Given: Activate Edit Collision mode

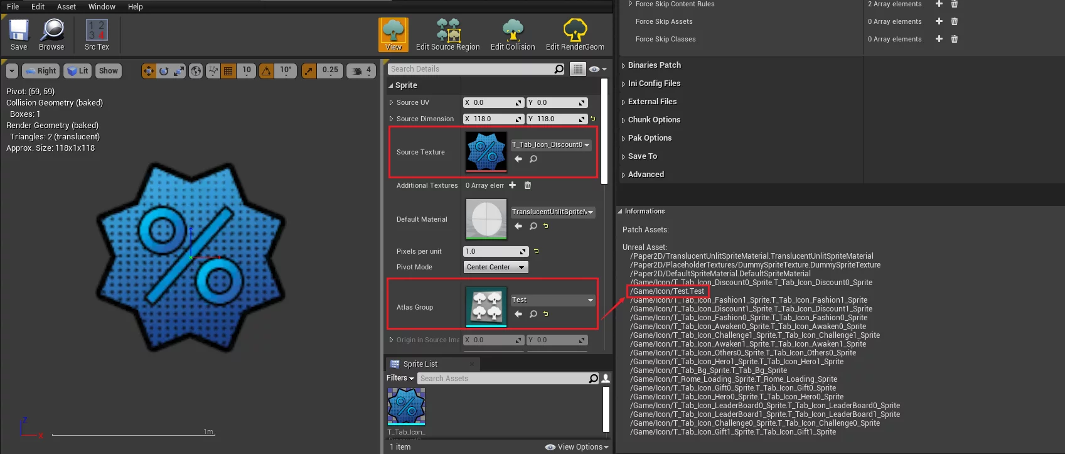Looking at the screenshot, I should (512, 35).
